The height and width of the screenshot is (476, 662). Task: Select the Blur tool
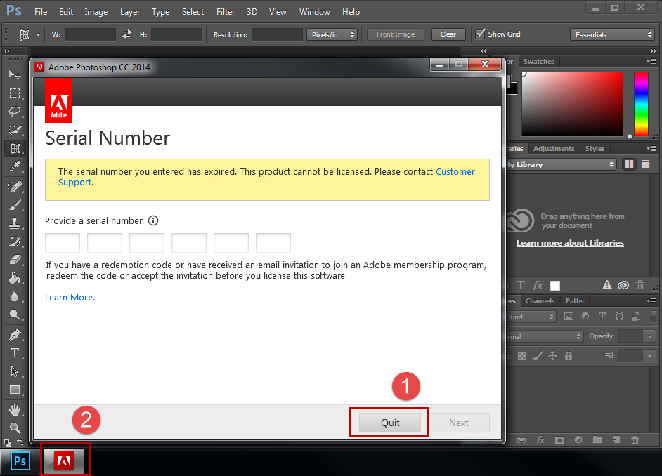(x=15, y=297)
